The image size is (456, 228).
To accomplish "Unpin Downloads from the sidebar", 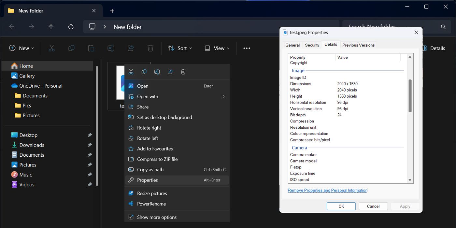I will 90,145.
